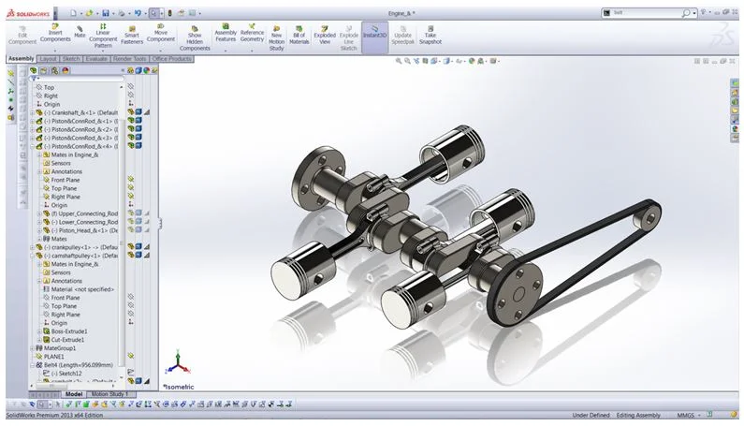Click Zoom to Fit in view toolbar
The width and height of the screenshot is (744, 426).
399,61
